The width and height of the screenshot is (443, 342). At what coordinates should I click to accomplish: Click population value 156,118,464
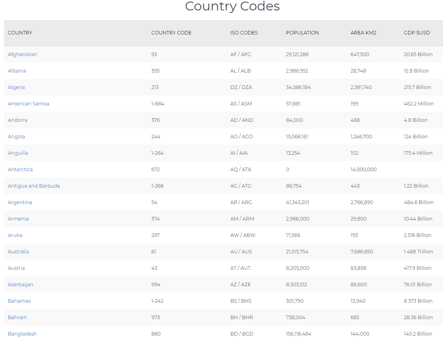(299, 334)
